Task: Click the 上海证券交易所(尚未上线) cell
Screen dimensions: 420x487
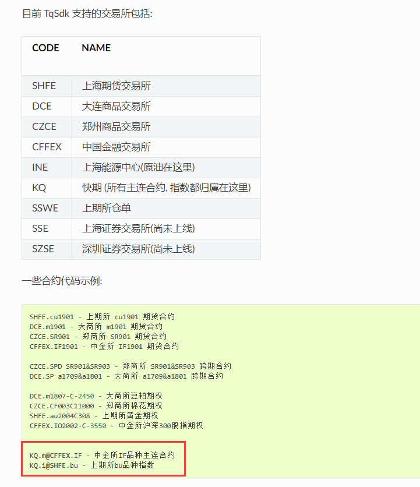Action: coord(166,229)
